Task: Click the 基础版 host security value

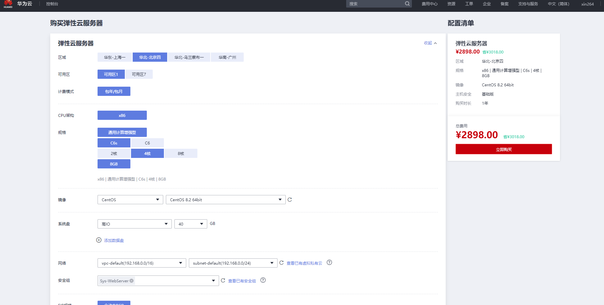Action: (x=488, y=94)
